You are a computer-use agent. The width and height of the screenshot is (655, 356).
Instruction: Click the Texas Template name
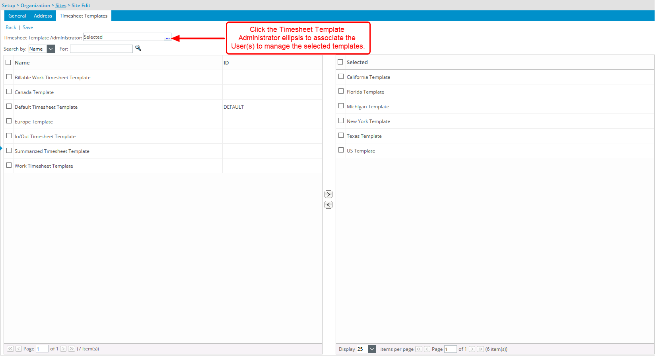(364, 136)
